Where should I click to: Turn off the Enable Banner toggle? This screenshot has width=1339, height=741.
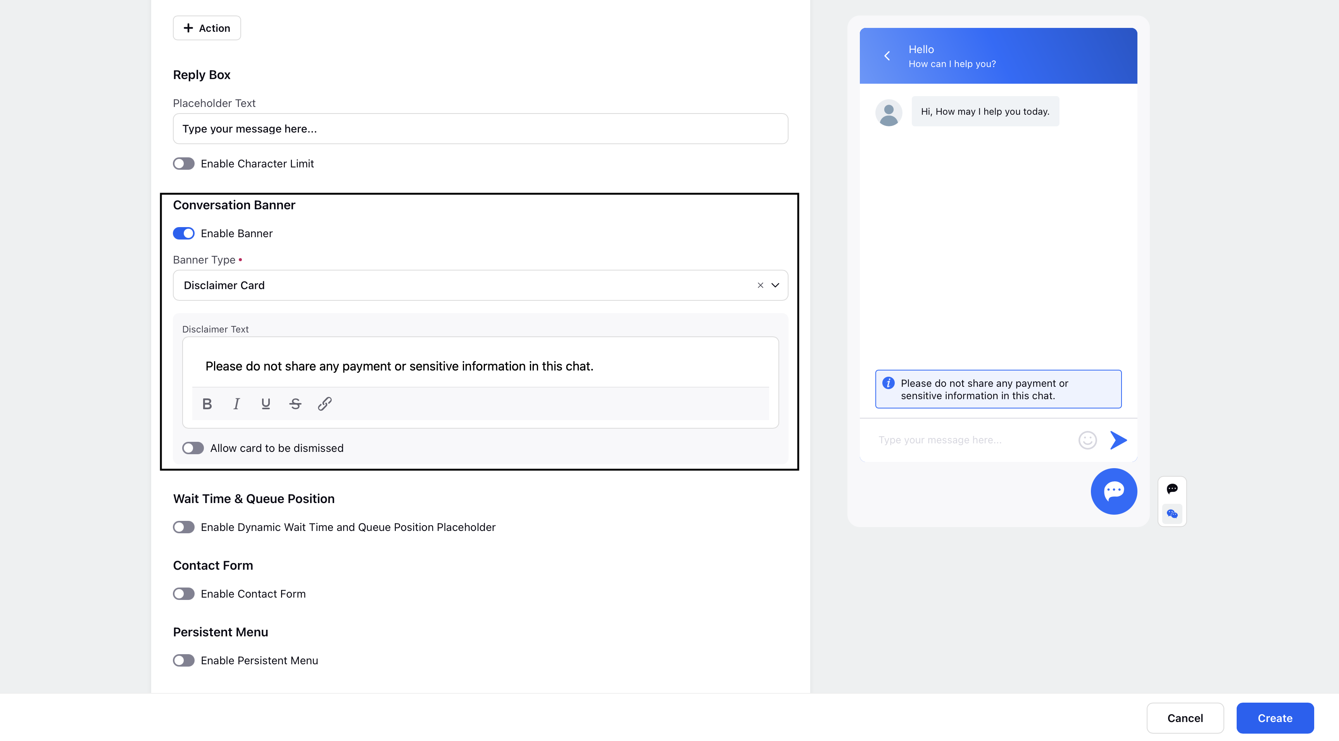click(183, 233)
